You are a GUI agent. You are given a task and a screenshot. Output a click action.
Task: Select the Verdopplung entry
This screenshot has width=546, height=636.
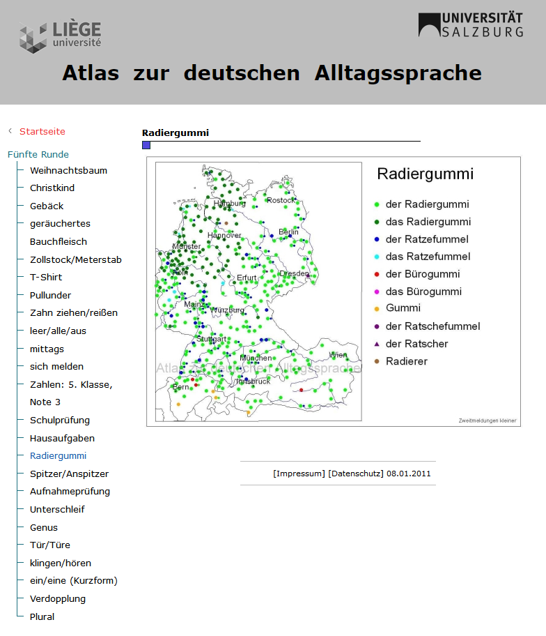coord(58,598)
